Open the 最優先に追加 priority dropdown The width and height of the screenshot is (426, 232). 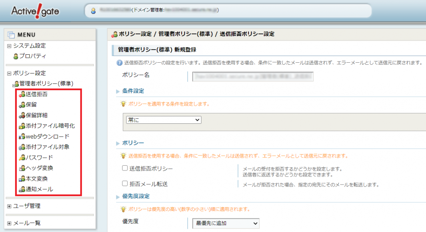(225, 224)
